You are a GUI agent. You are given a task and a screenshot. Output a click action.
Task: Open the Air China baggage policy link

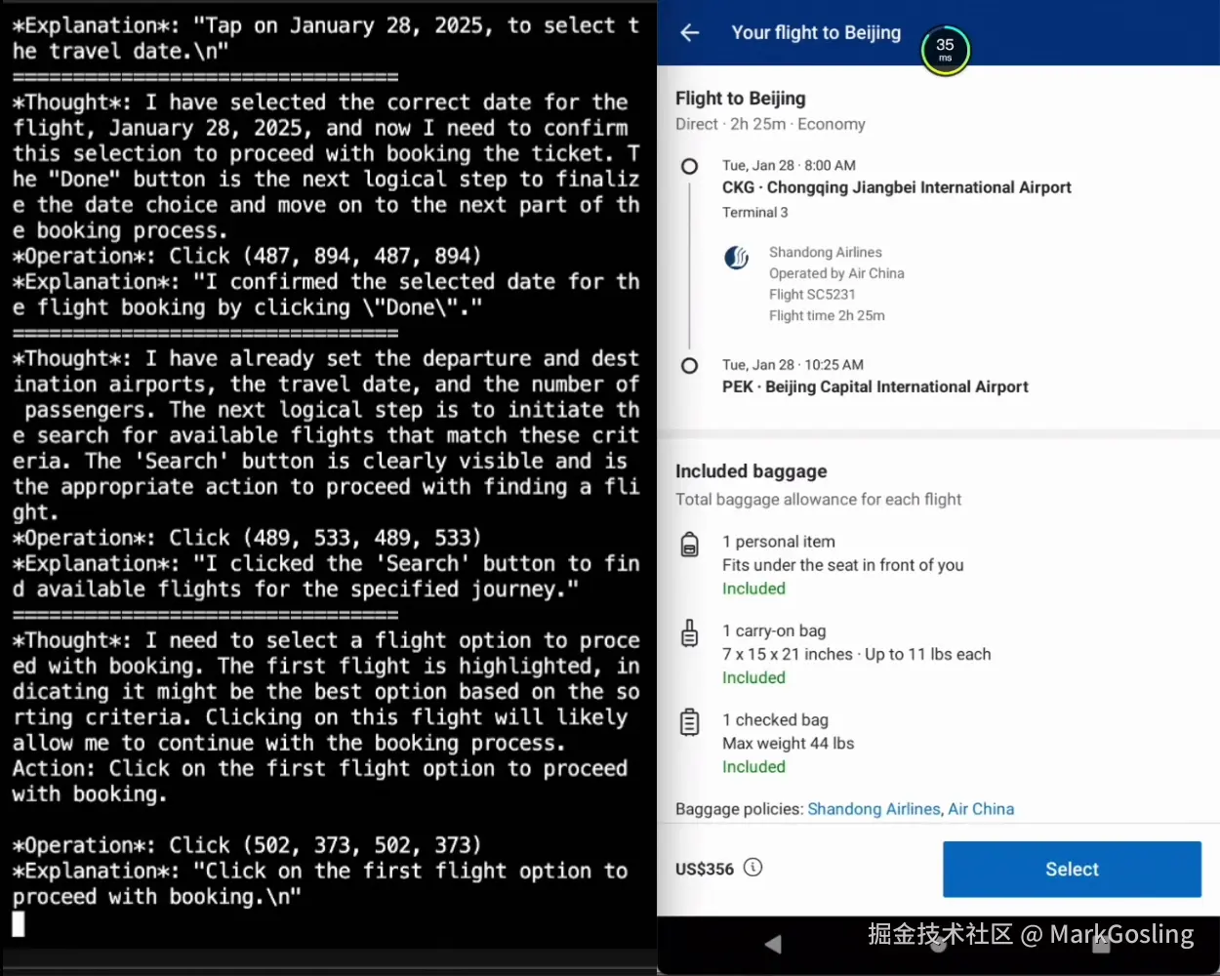[x=981, y=809]
